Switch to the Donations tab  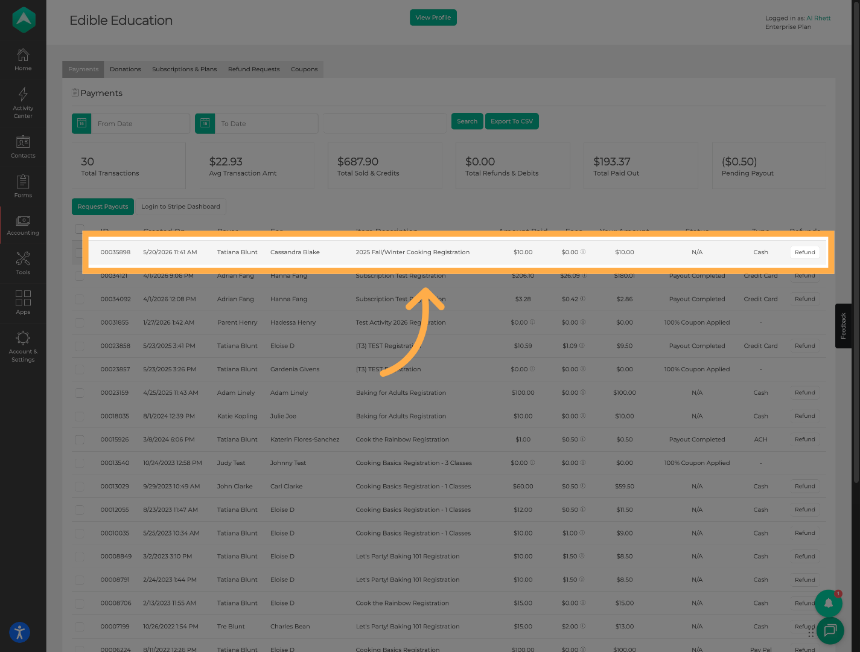click(x=125, y=69)
